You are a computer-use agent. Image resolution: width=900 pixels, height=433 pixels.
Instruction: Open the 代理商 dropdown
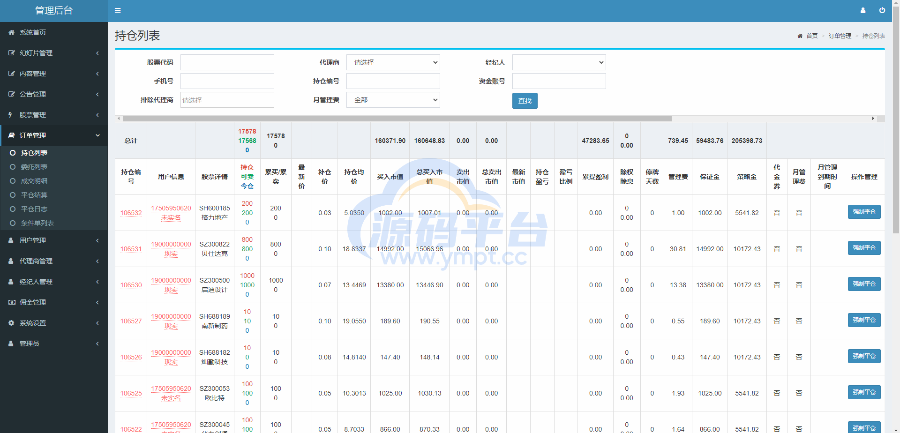(393, 62)
